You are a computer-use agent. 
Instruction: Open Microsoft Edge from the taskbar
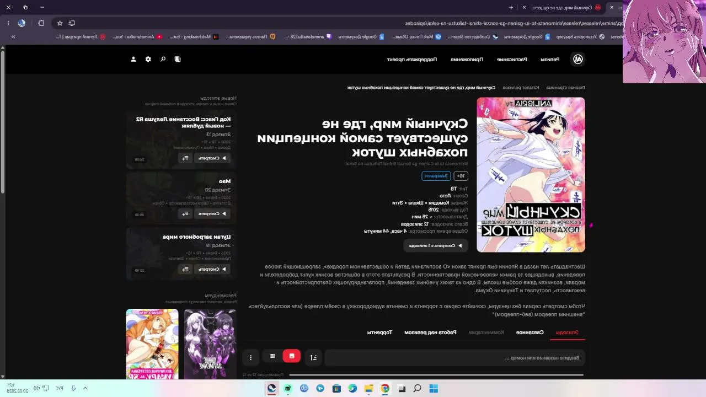(352, 388)
